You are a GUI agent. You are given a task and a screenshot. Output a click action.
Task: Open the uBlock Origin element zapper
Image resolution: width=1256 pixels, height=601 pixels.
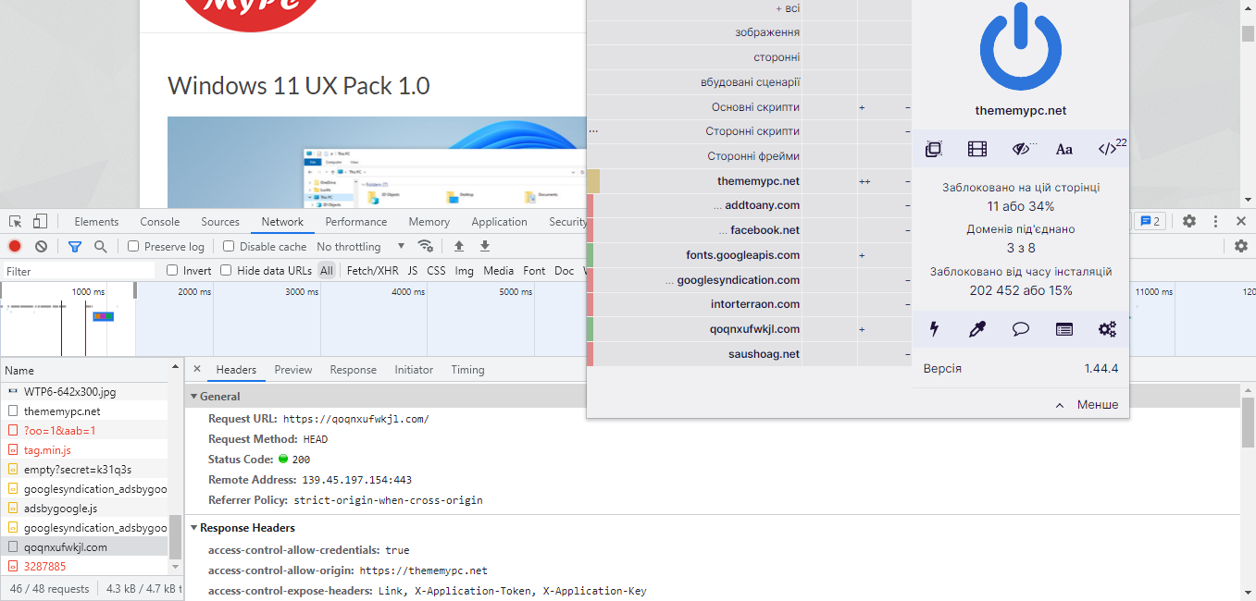[x=935, y=328]
